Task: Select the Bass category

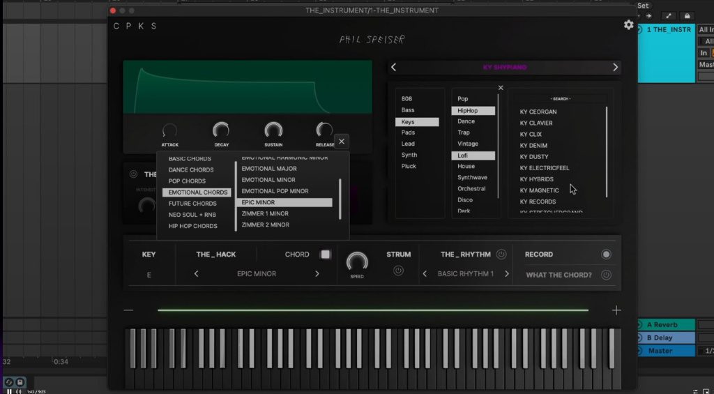Action: click(x=408, y=110)
